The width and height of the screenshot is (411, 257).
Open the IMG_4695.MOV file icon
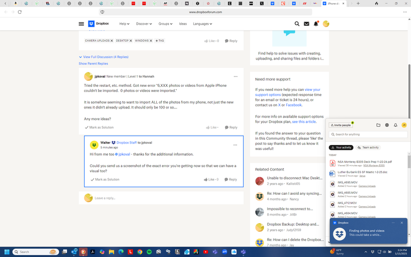(x=332, y=184)
